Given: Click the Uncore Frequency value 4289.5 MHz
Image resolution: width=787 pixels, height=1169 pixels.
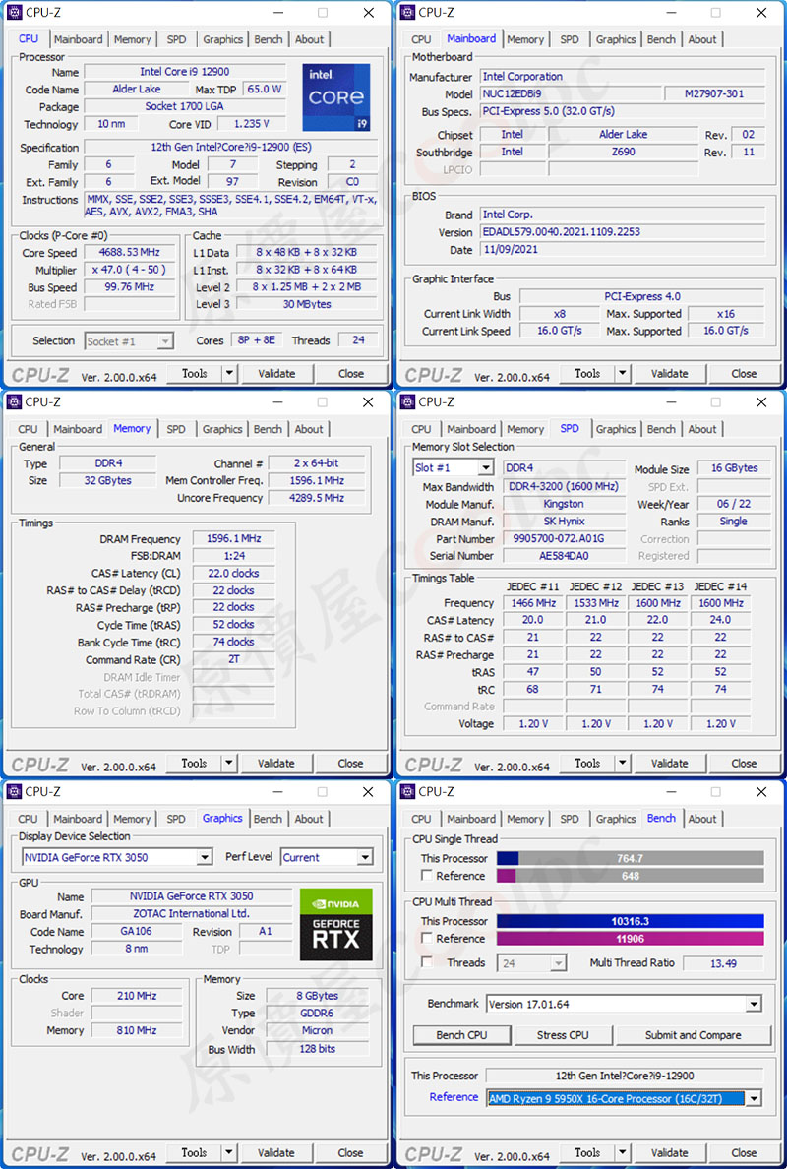Looking at the screenshot, I should tap(318, 498).
